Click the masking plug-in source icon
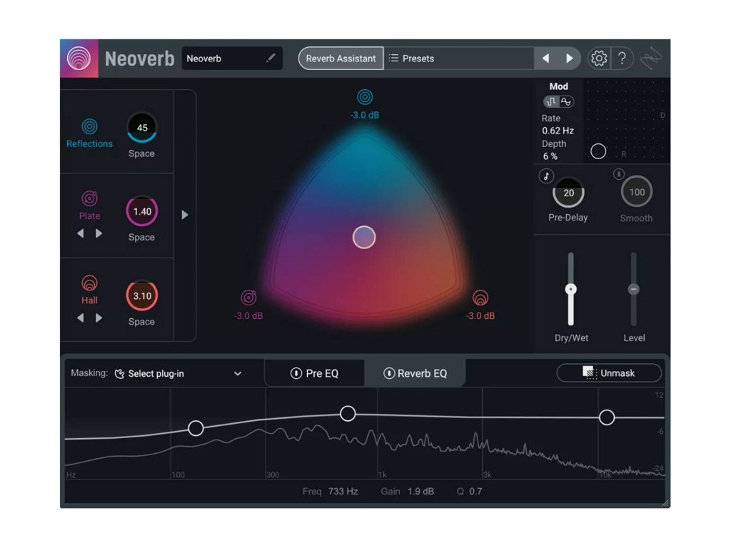This screenshot has width=731, height=548. coord(119,374)
